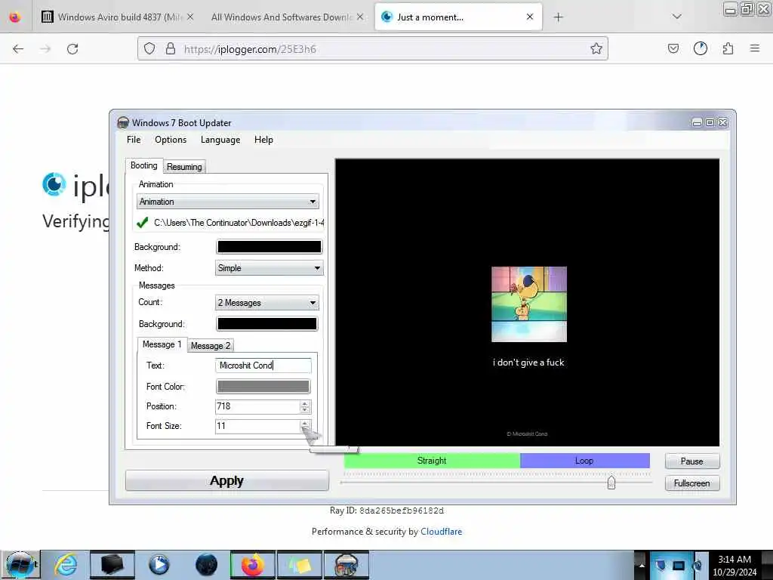The height and width of the screenshot is (580, 773).
Task: Click the padlock site info icon
Action: (x=171, y=49)
